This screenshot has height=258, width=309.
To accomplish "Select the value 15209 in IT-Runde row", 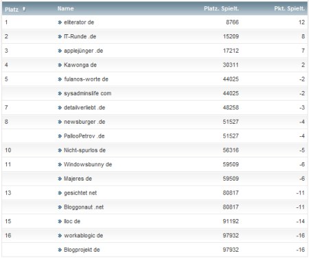I will (231, 36).
